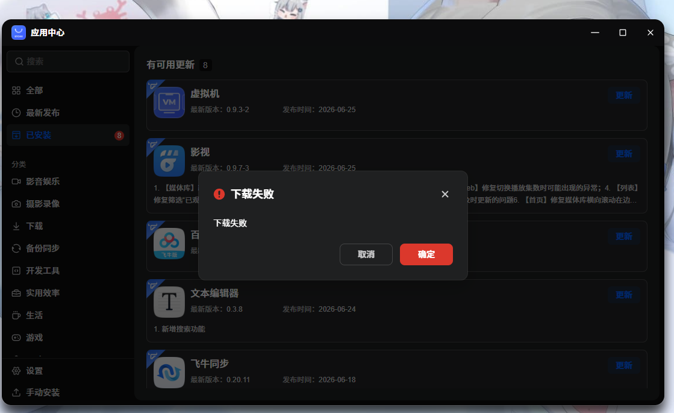Update 文本编辑器 with 更新 button
The image size is (674, 413).
coord(624,295)
